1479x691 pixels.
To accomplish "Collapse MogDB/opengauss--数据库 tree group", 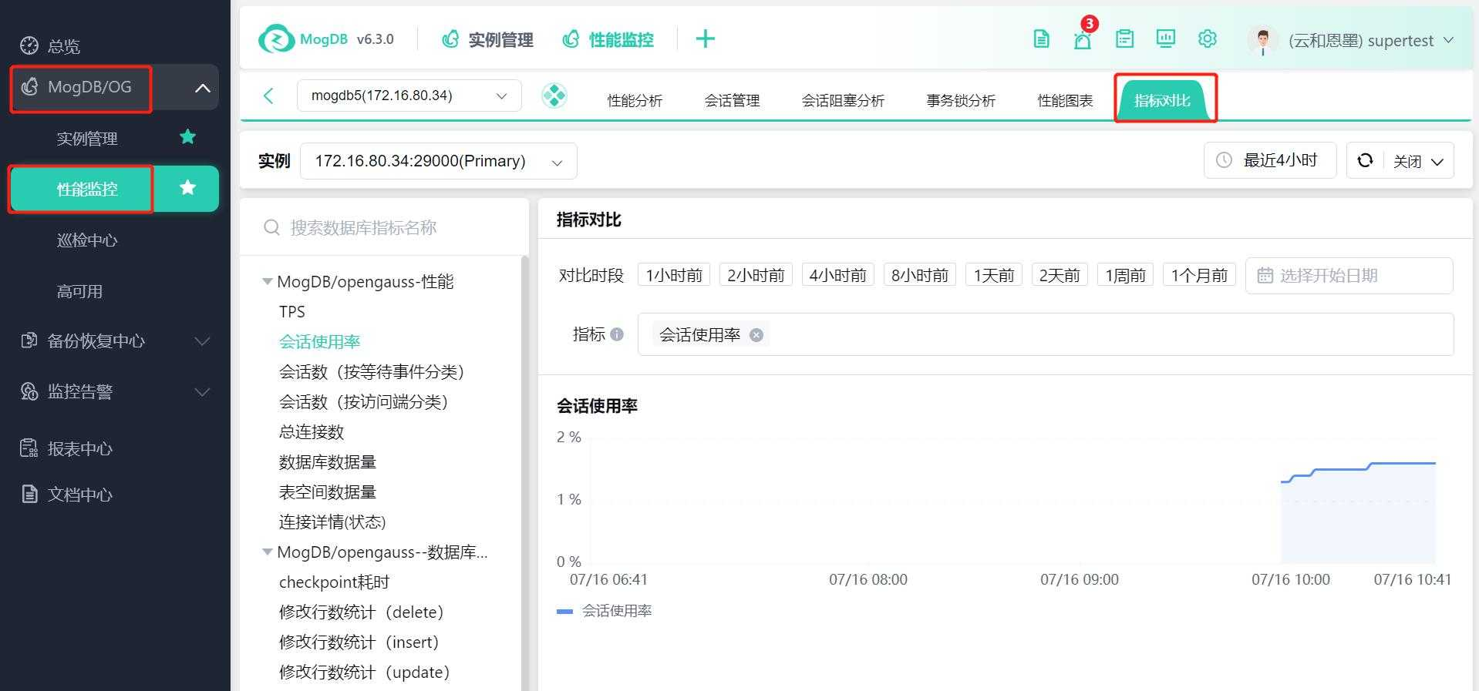I will click(x=268, y=552).
